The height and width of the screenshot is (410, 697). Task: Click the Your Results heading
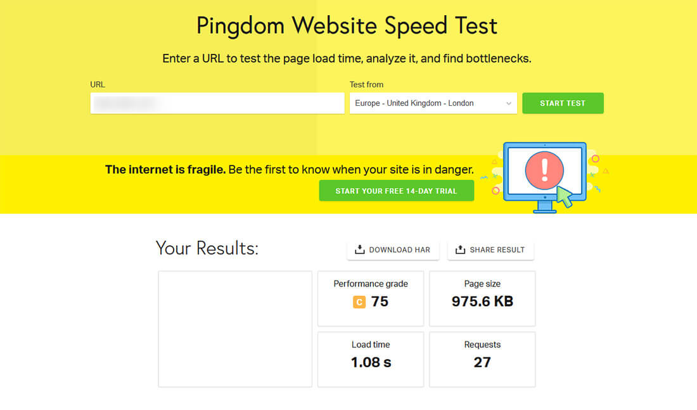point(208,248)
